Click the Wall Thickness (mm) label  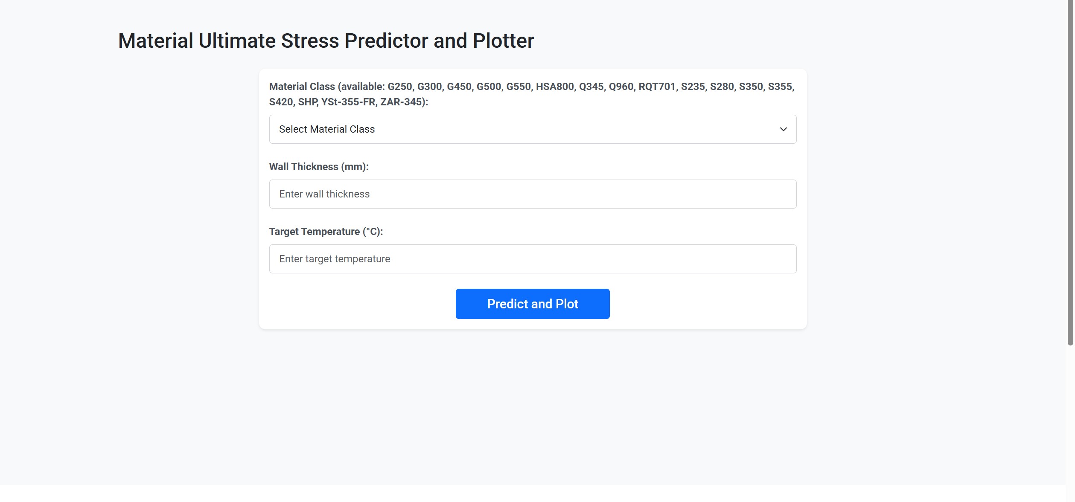point(318,166)
